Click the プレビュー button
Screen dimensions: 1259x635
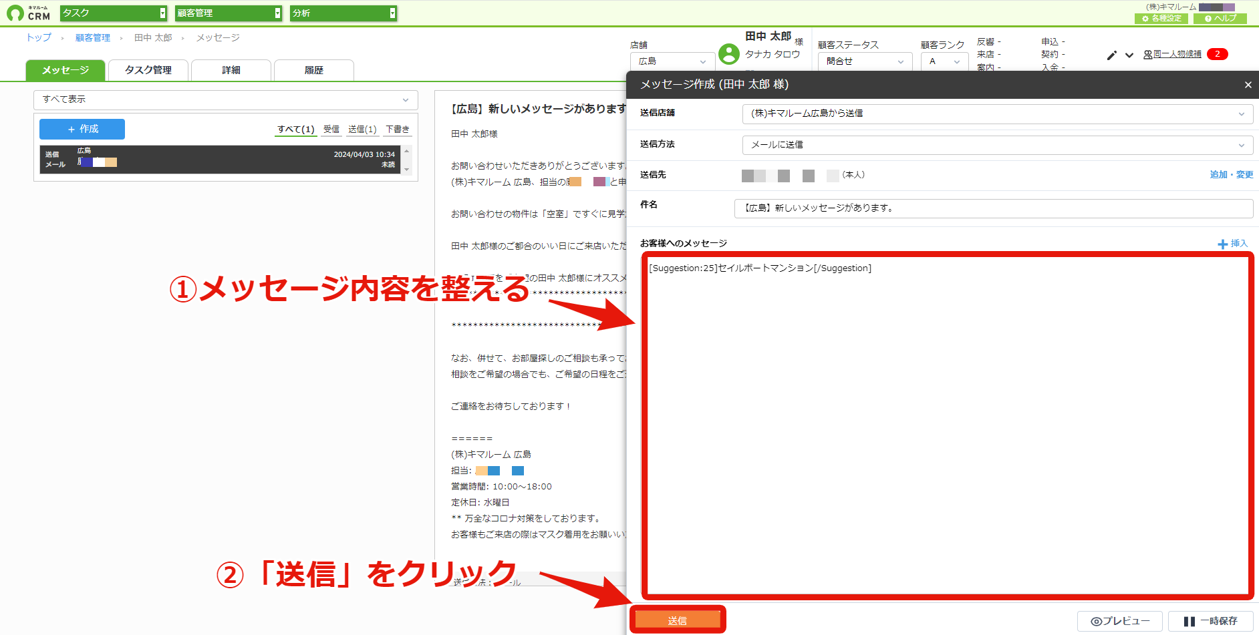tap(1120, 621)
